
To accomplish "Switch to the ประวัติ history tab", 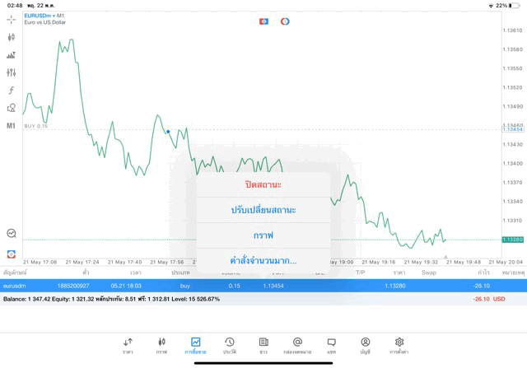I will click(229, 346).
